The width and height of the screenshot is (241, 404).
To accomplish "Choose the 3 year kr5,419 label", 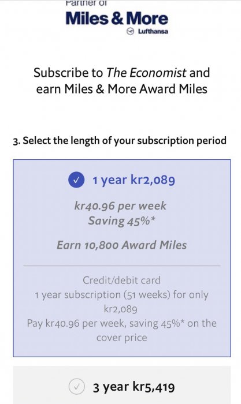I will 134,387.
